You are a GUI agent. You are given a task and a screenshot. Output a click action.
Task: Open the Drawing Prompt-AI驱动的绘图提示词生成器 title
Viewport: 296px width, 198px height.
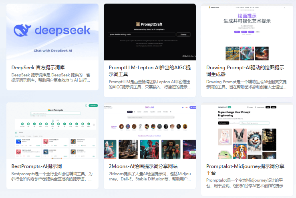(245, 71)
